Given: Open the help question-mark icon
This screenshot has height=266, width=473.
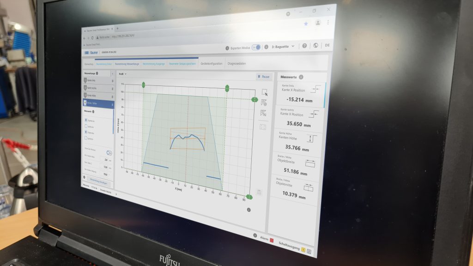Looking at the screenshot, I should tap(304, 46).
